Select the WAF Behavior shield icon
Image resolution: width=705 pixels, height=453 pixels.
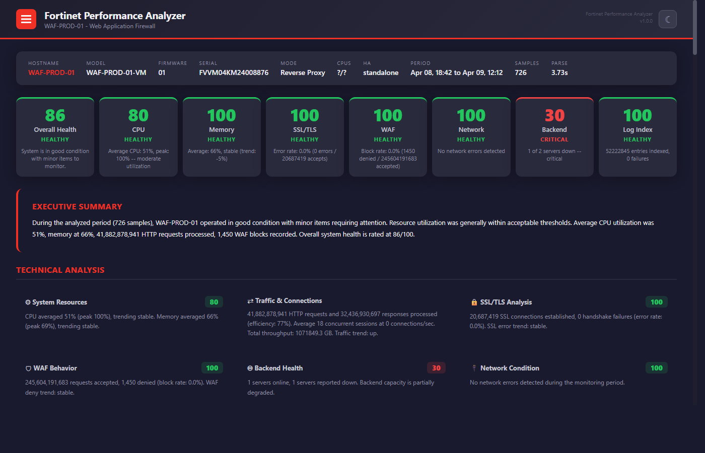28,368
